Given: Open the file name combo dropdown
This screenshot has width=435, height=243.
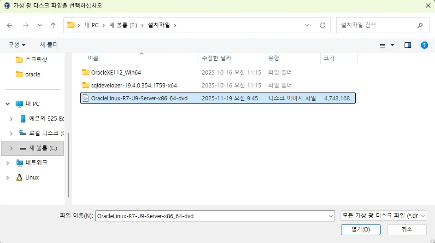Looking at the screenshot, I should tap(331, 216).
